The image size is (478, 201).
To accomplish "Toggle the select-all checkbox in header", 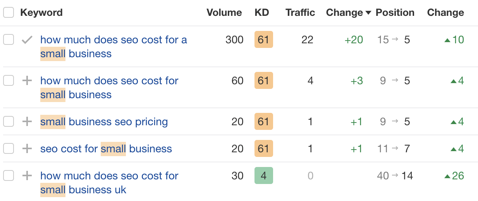I will pos(9,12).
